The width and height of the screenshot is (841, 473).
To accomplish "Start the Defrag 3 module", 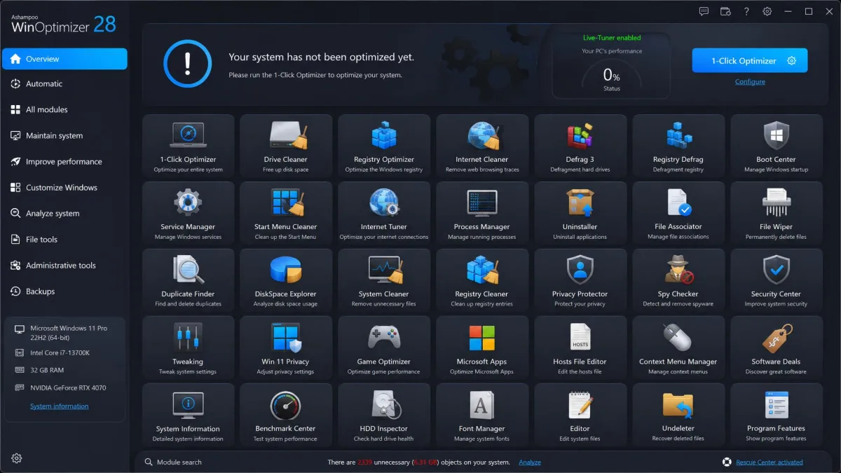I will click(580, 146).
